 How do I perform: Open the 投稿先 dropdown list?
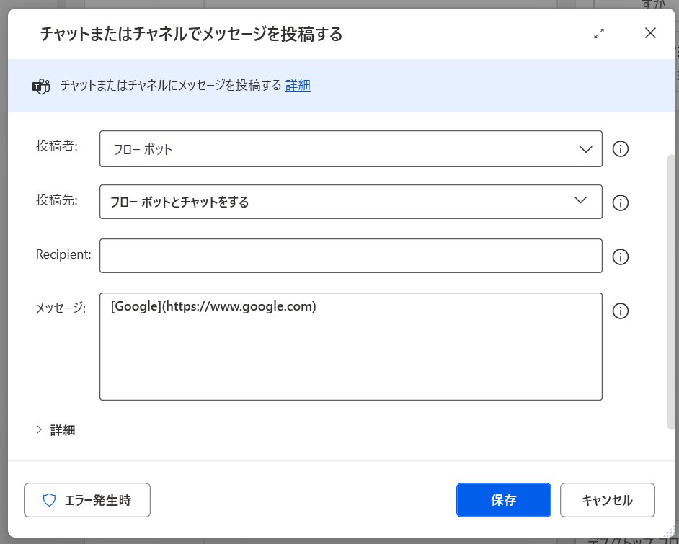coord(351,202)
